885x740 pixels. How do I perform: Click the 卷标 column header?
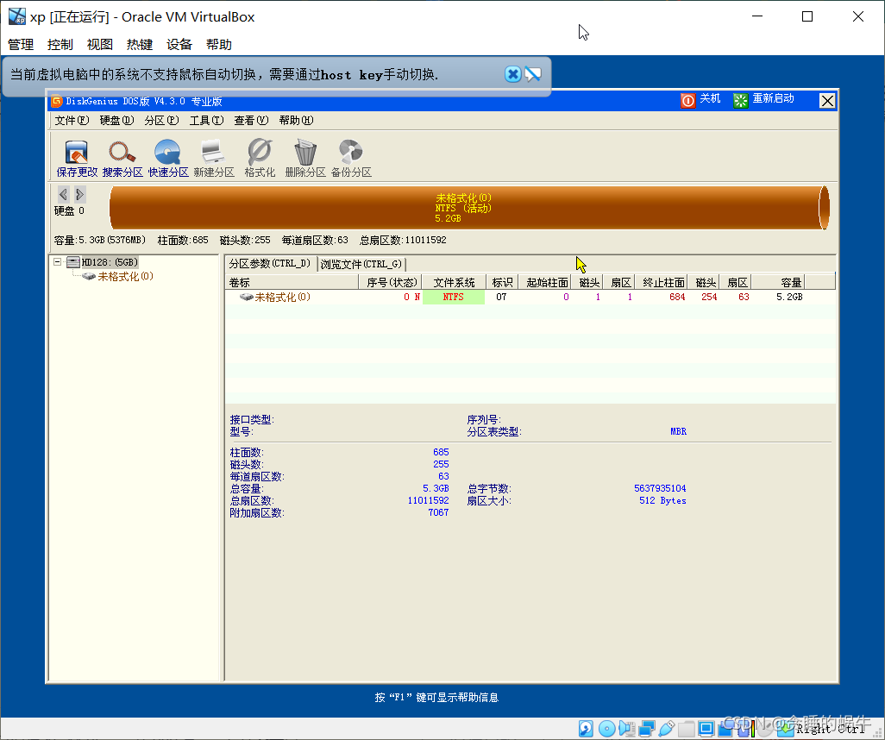pyautogui.click(x=292, y=282)
